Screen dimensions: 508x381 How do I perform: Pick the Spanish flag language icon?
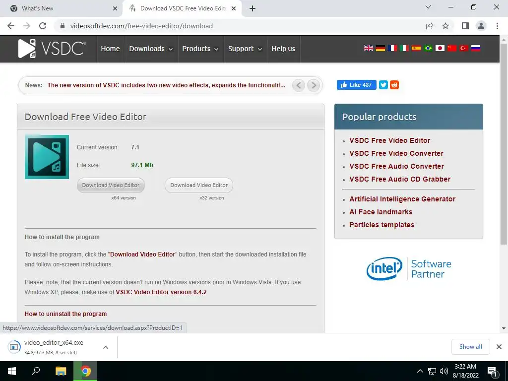click(416, 48)
